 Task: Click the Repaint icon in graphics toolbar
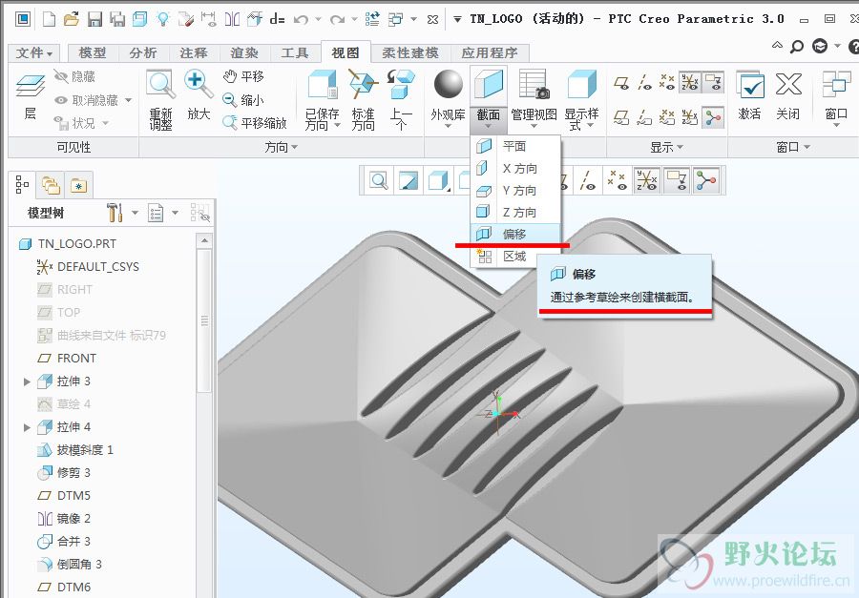pos(409,180)
